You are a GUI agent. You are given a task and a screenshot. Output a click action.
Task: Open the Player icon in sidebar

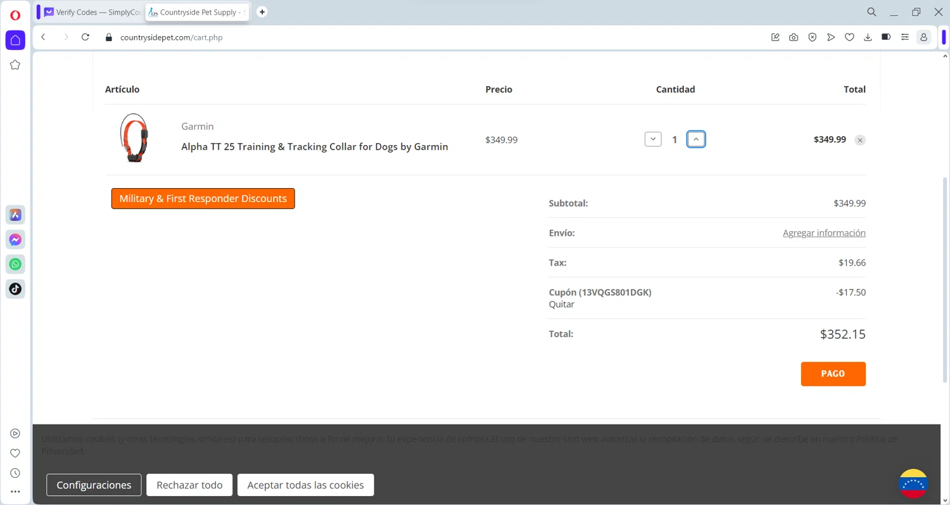click(15, 433)
